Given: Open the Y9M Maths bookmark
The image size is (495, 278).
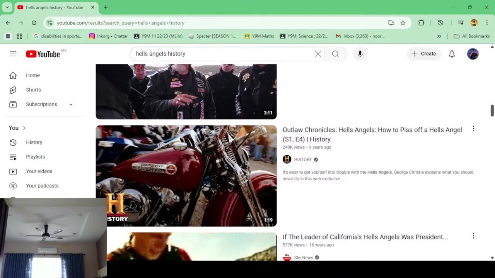Looking at the screenshot, I should [x=259, y=36].
